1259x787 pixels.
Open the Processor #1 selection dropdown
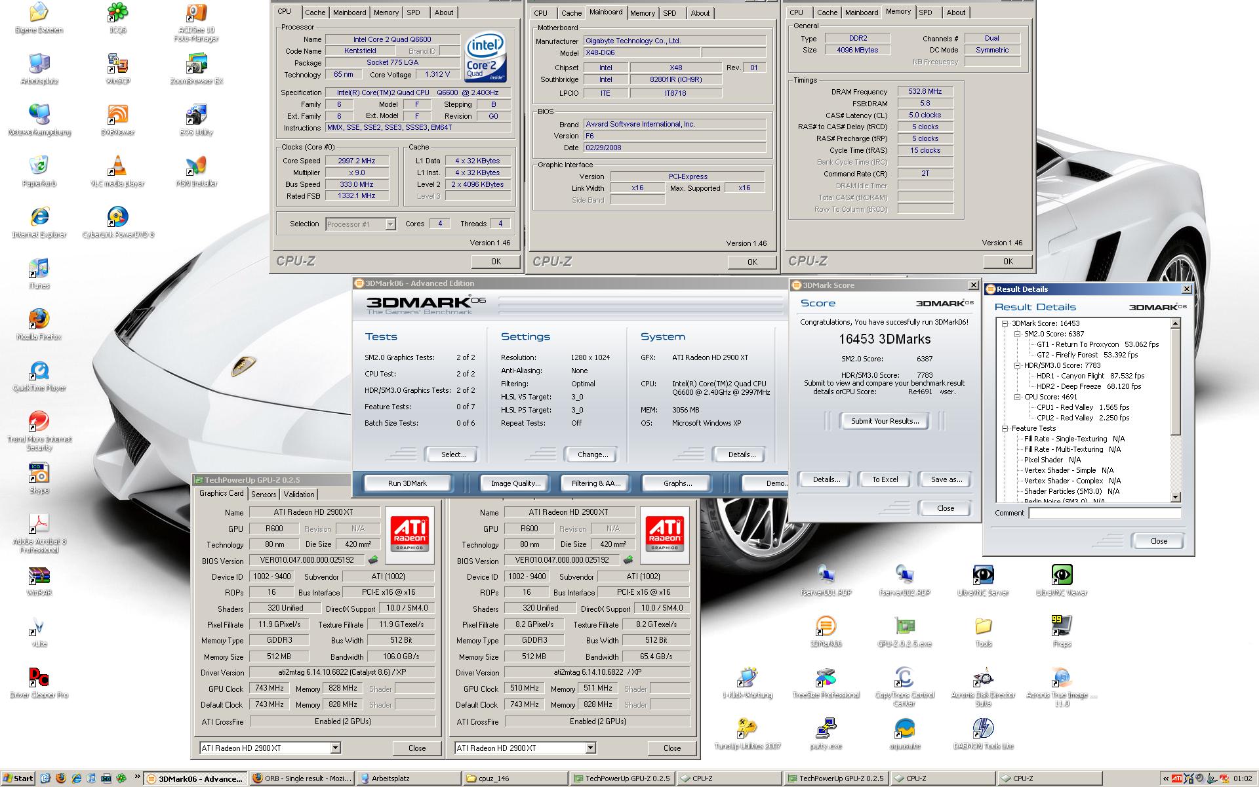point(390,224)
